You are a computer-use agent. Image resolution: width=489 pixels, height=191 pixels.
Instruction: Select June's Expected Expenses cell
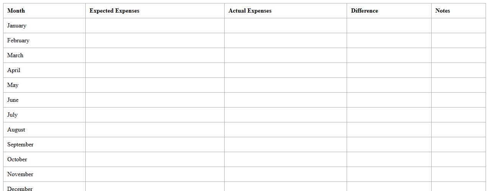(x=155, y=100)
